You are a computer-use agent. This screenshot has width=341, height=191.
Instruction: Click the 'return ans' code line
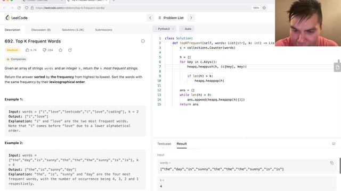pyautogui.click(x=189, y=105)
